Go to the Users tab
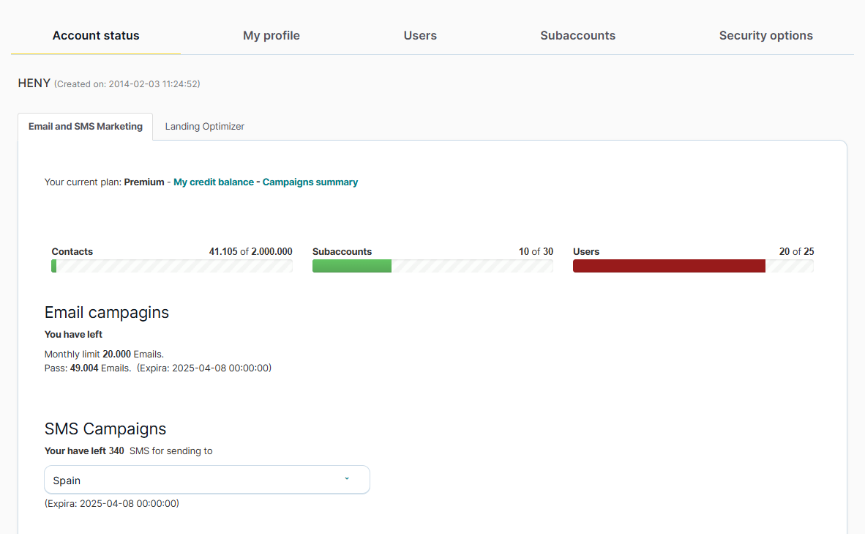Screen dimensions: 865x534 point(420,35)
